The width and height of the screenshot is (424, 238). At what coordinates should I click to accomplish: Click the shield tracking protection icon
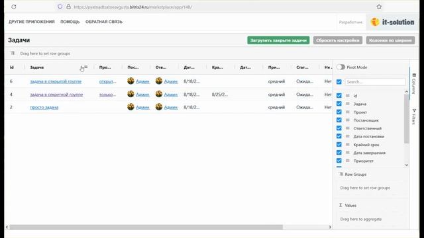pos(60,7)
